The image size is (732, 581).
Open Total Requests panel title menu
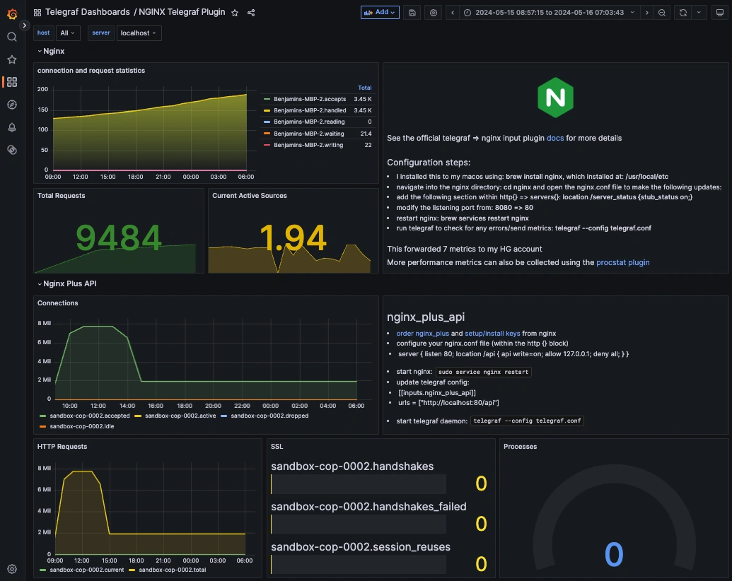pos(61,196)
